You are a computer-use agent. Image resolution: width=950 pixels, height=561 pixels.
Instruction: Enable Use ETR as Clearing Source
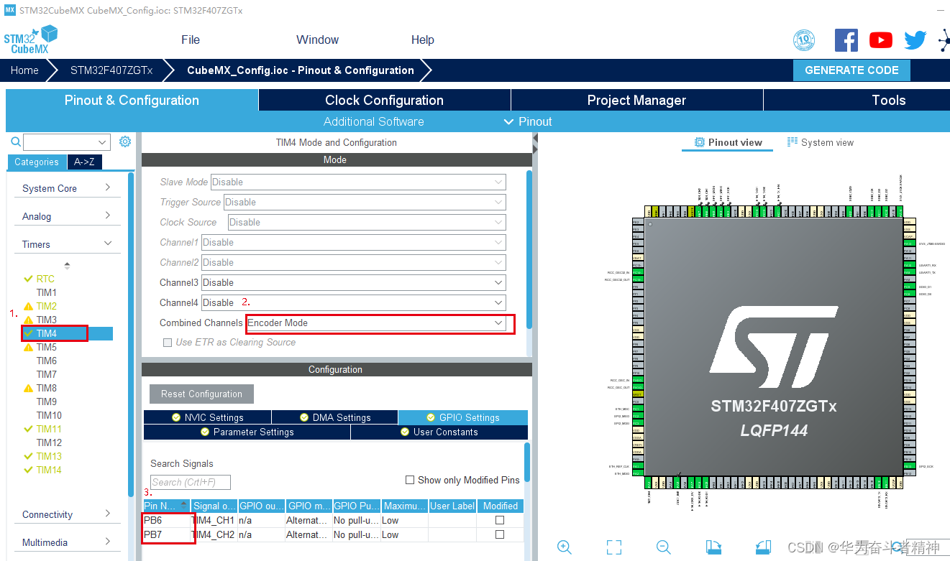pos(168,342)
